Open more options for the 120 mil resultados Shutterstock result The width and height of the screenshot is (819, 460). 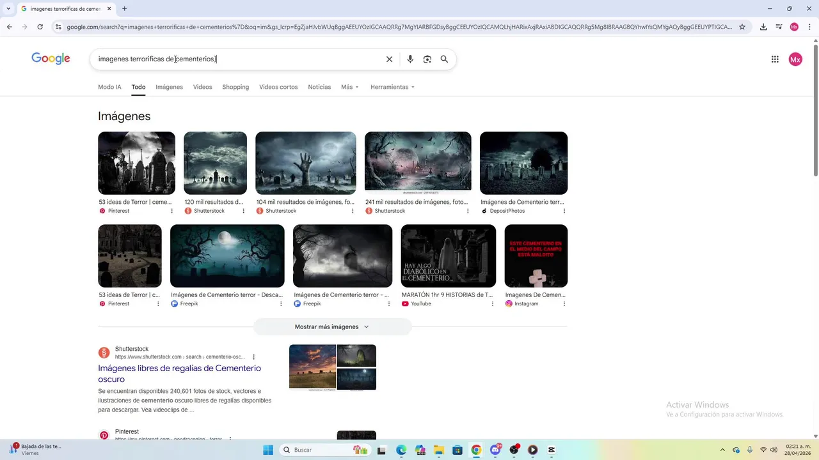coord(243,211)
